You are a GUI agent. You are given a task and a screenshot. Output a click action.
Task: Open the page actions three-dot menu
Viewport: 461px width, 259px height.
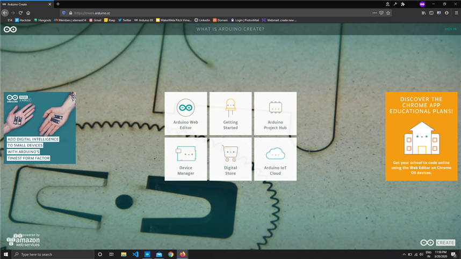pyautogui.click(x=374, y=13)
